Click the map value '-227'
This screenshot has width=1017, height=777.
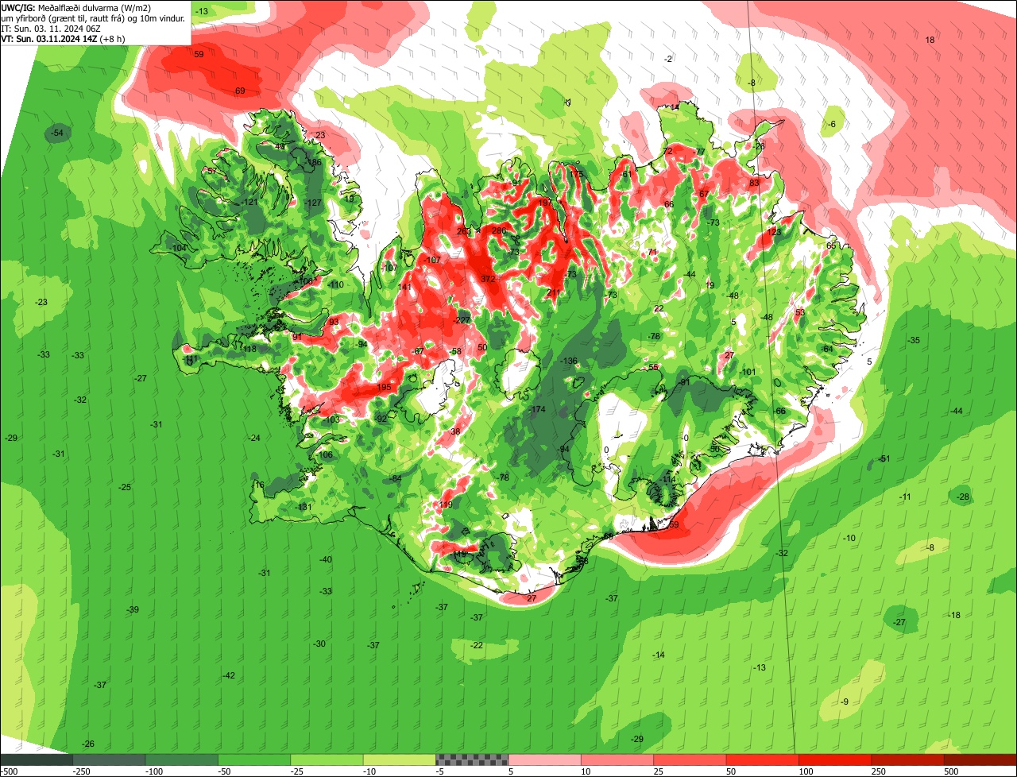tap(462, 320)
